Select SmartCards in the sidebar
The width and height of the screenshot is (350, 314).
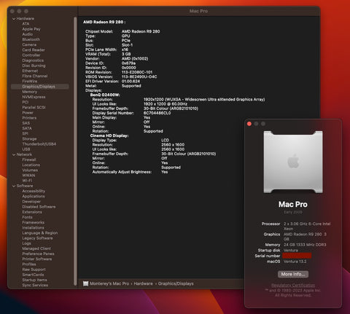pos(33,275)
